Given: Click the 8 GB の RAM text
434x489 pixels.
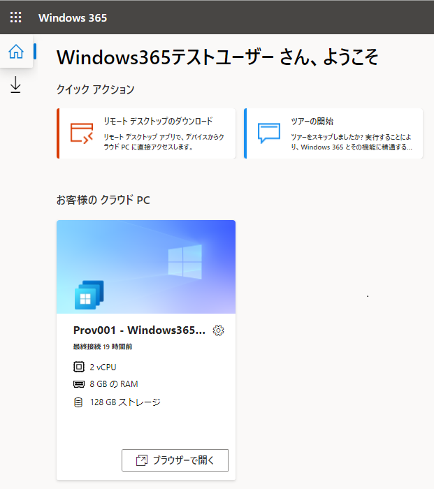Looking at the screenshot, I should coord(114,384).
